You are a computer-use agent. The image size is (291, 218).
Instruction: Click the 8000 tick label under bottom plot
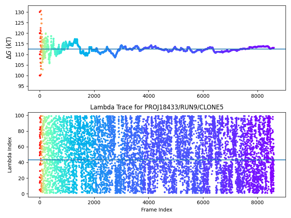257,202
